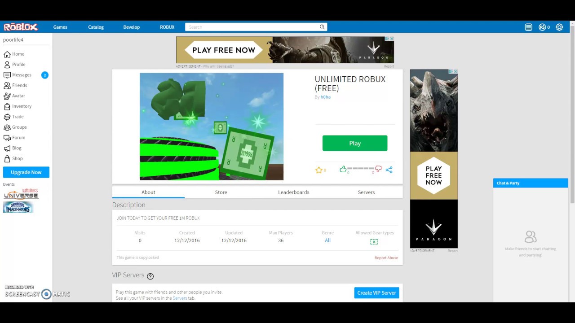Click Create VIP Server button

coord(376,293)
